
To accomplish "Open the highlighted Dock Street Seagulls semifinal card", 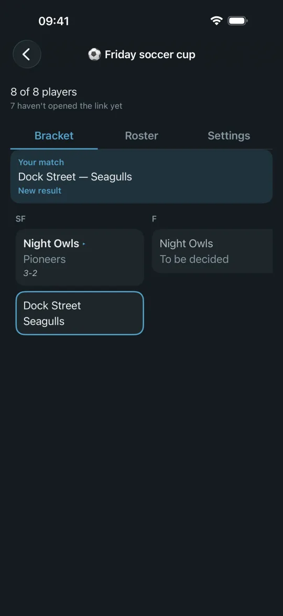I will 80,313.
